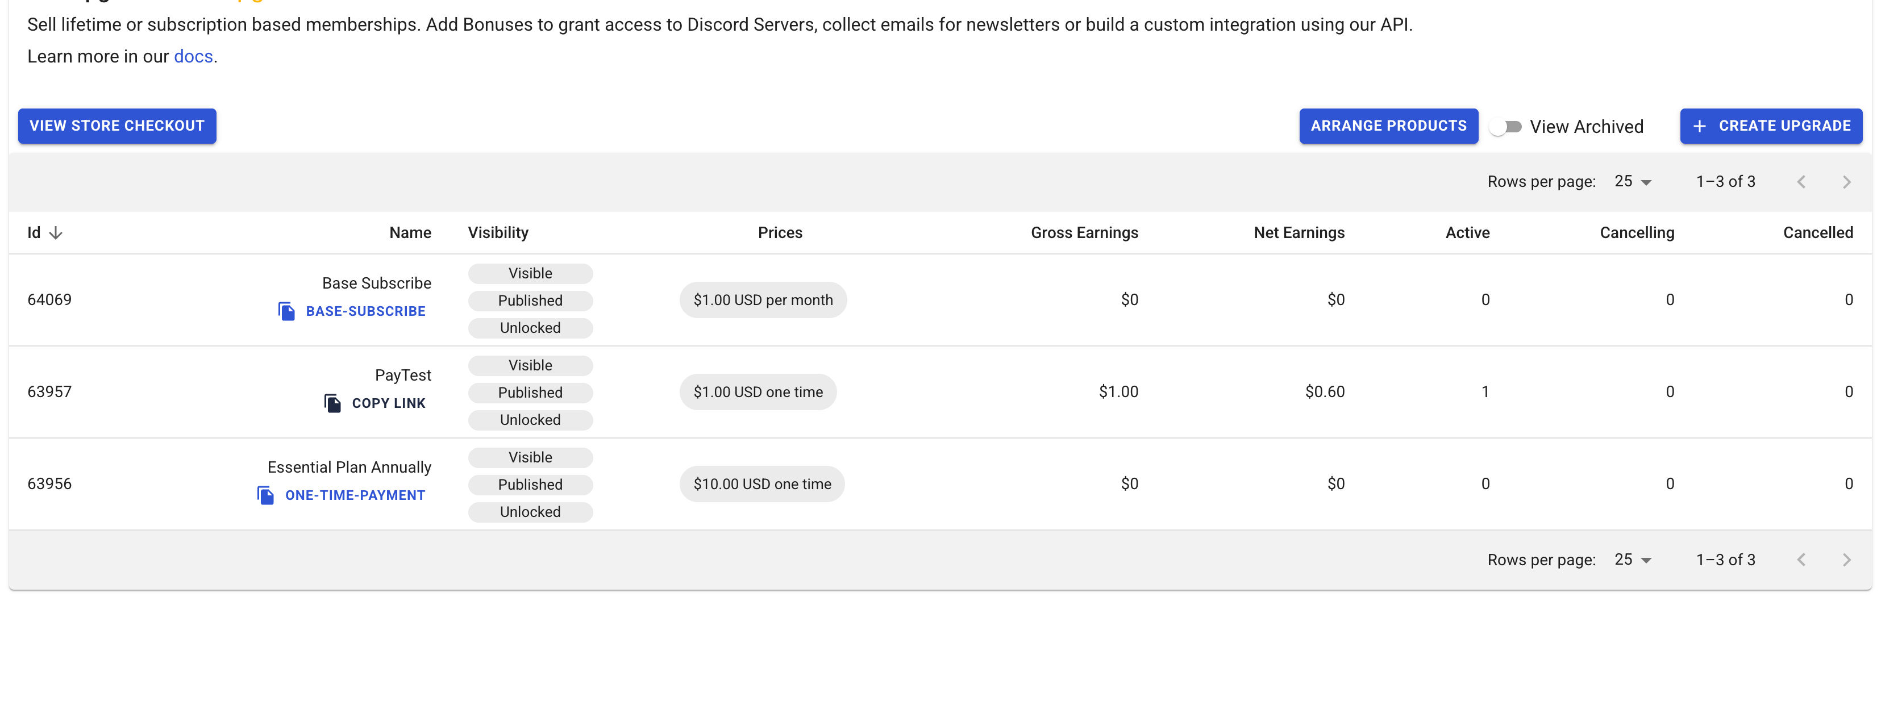
Task: Click the Gross Earnings column header
Action: tap(1084, 233)
